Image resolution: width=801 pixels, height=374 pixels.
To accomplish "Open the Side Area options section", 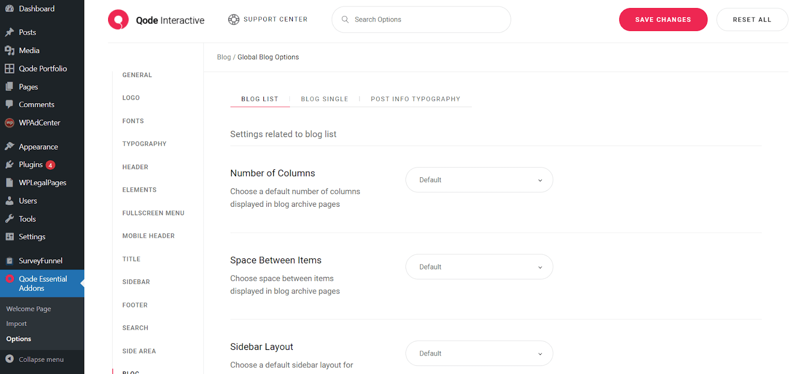I will coord(139,351).
